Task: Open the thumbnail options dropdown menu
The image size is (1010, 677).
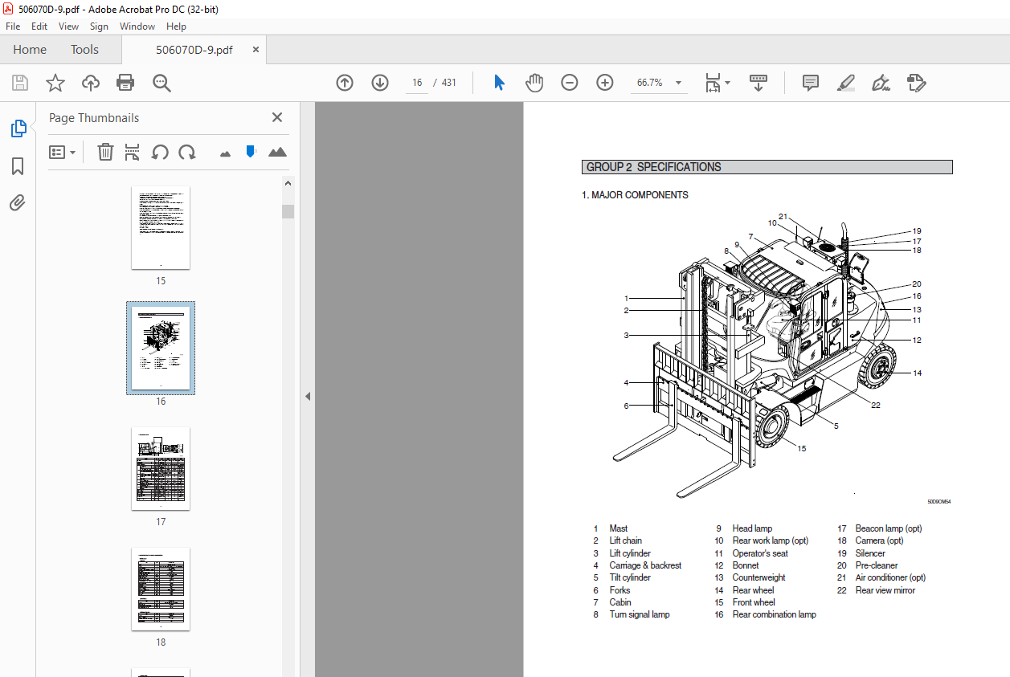Action: pyautogui.click(x=63, y=152)
